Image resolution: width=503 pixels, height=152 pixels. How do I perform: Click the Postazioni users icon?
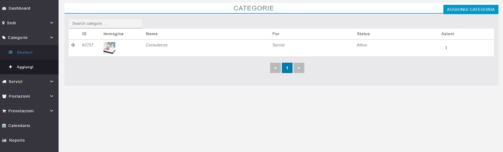(4, 97)
